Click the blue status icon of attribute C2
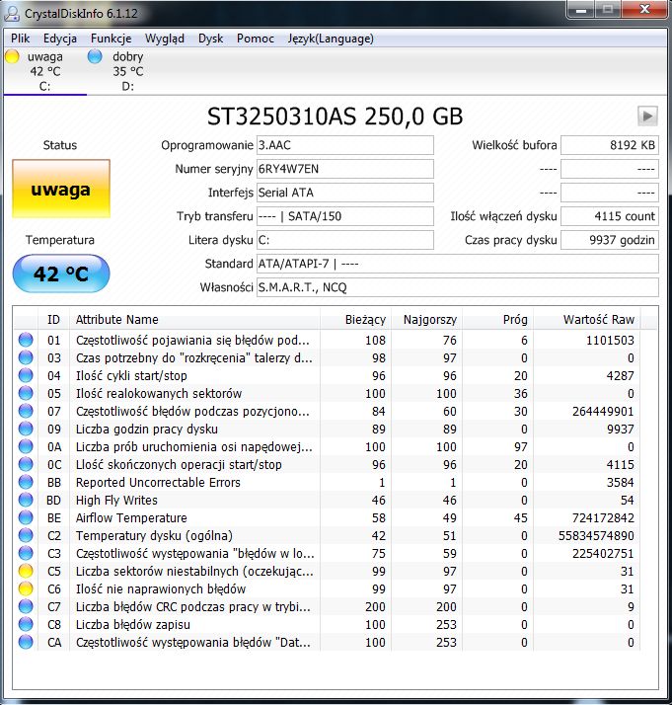672x705 pixels. click(26, 535)
